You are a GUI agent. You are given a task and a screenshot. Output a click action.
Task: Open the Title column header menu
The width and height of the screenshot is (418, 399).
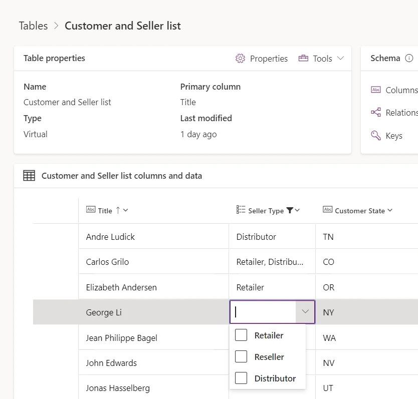click(x=125, y=211)
